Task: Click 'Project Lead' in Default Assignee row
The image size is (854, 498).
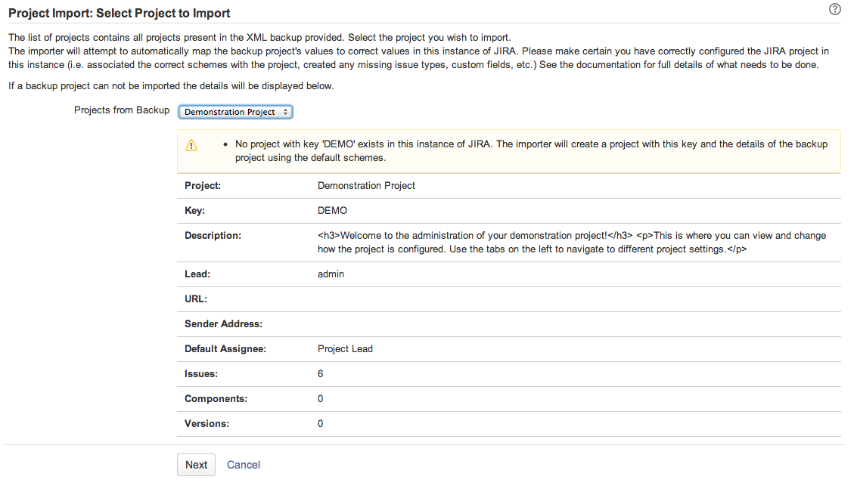Action: click(x=345, y=349)
